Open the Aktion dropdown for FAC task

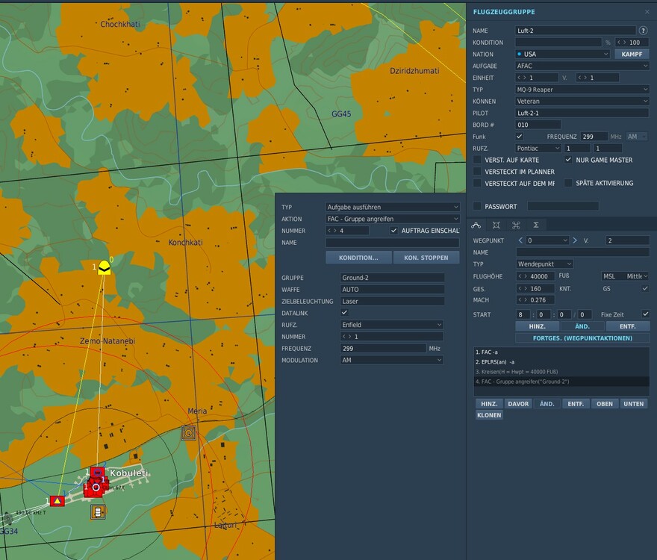tap(393, 219)
